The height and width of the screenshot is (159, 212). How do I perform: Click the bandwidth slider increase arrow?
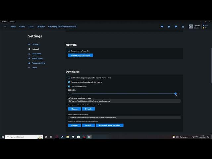[x=180, y=93]
